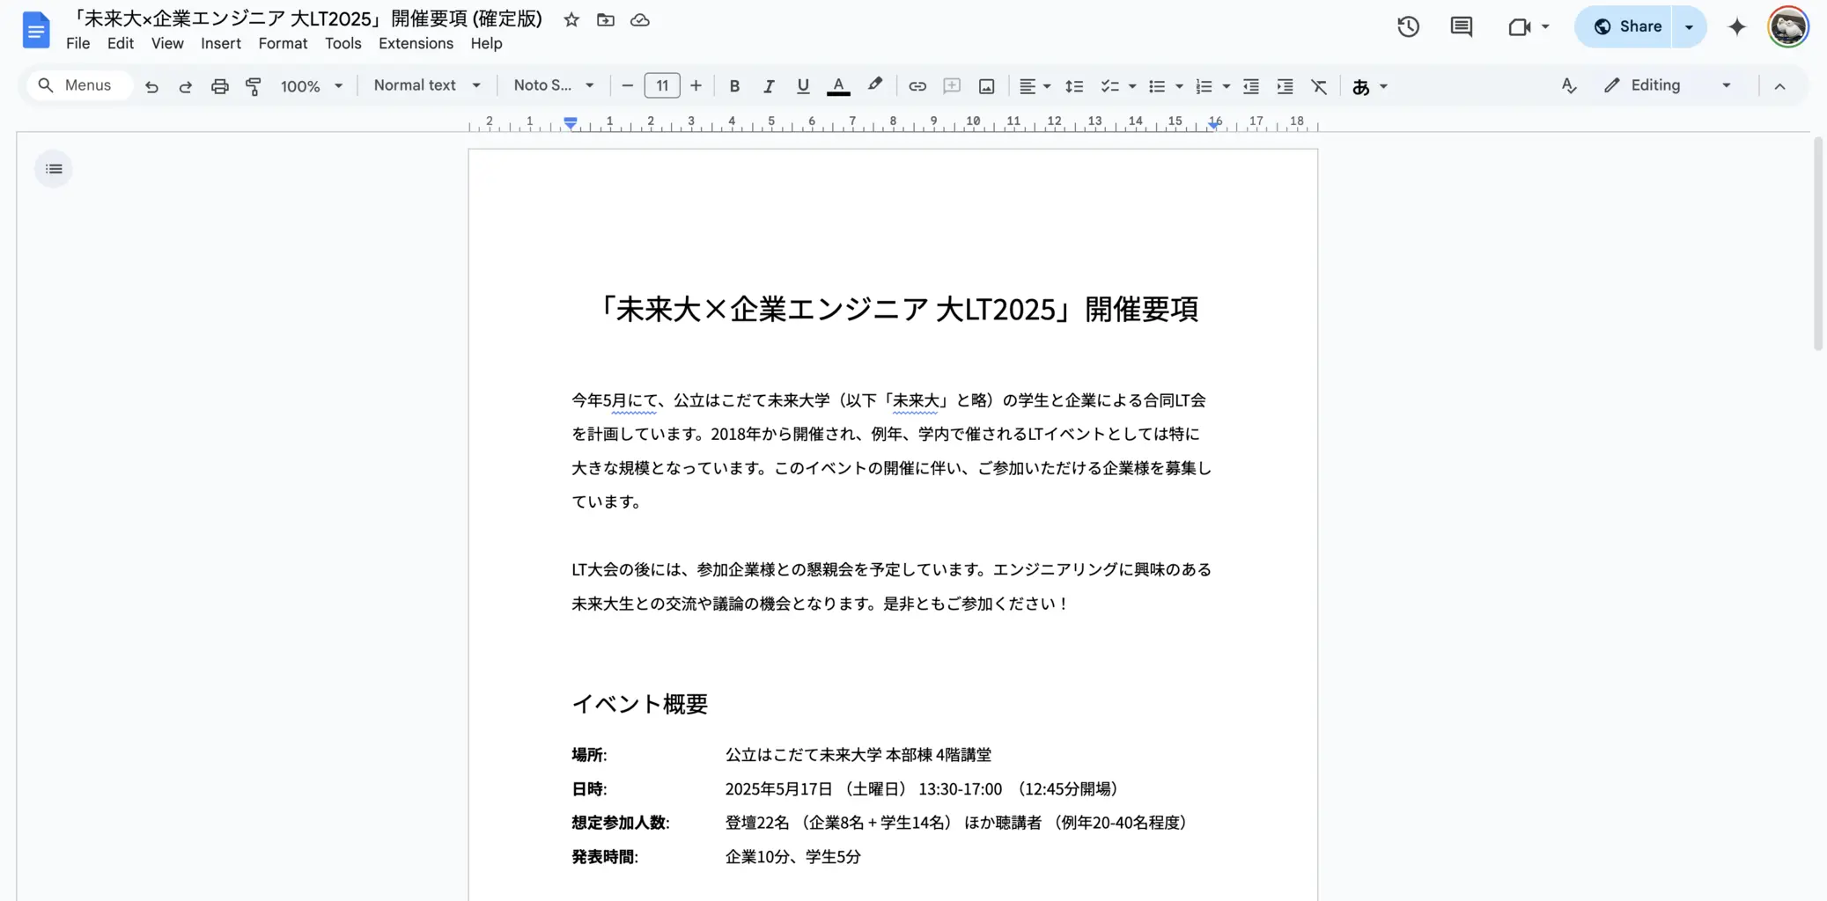Viewport: 1827px width, 901px height.
Task: Toggle bold formatting
Action: point(733,86)
